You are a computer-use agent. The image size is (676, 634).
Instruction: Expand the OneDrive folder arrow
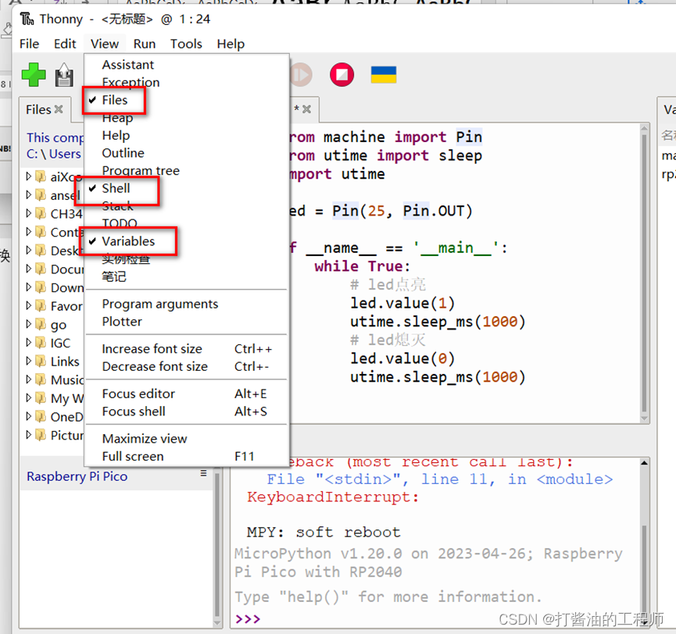(x=28, y=416)
